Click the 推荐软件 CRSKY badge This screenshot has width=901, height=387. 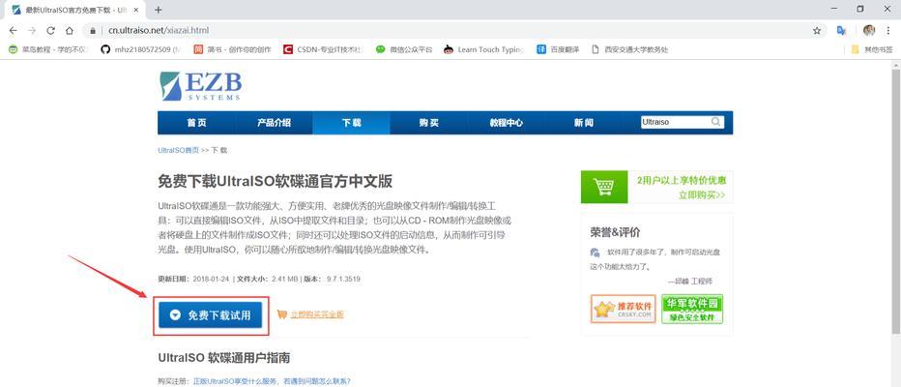point(623,309)
